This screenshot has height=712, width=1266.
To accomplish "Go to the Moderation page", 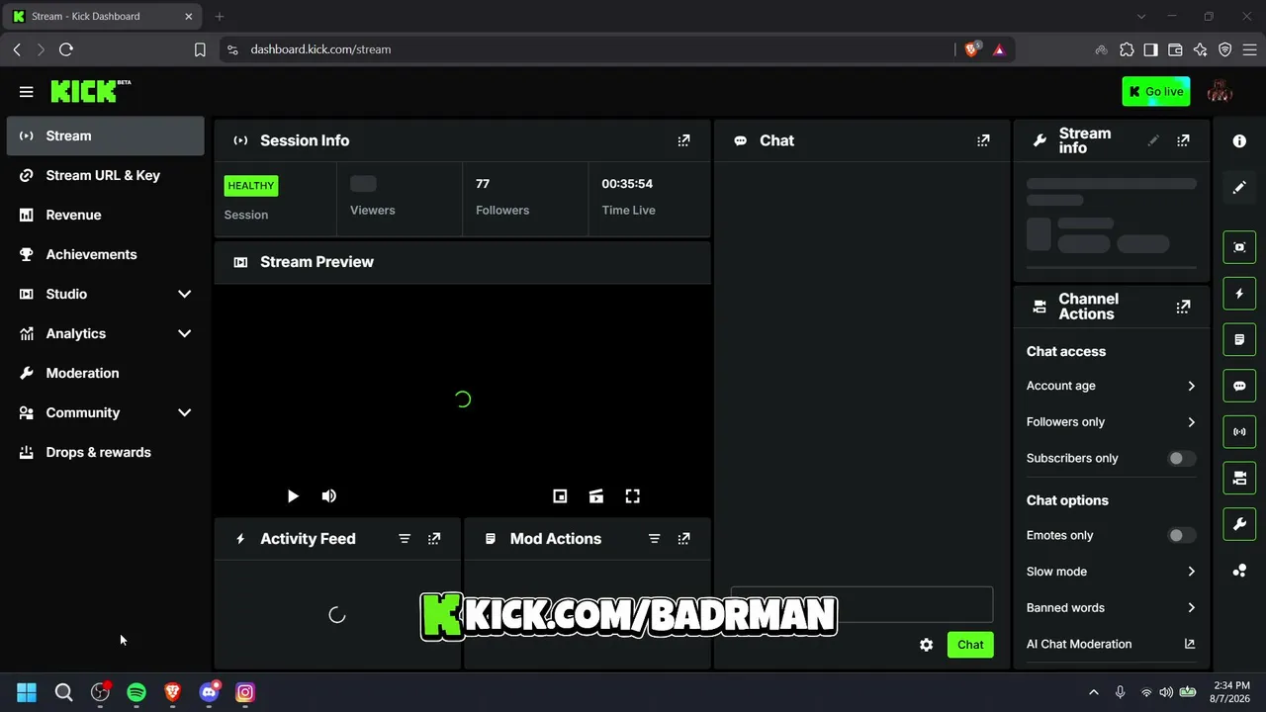I will [x=105, y=373].
